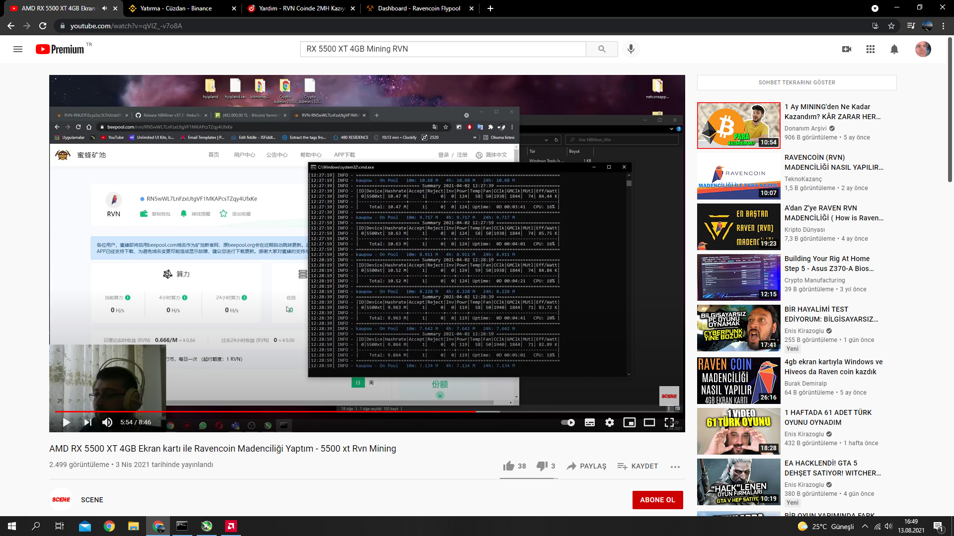Click the page vertical scrollbar
This screenshot has height=536, width=954.
951,109
